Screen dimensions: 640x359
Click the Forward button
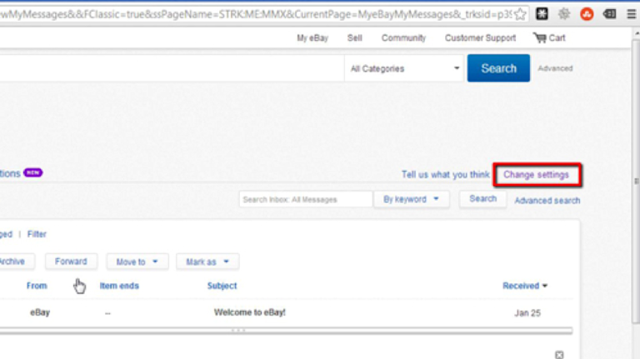point(71,262)
